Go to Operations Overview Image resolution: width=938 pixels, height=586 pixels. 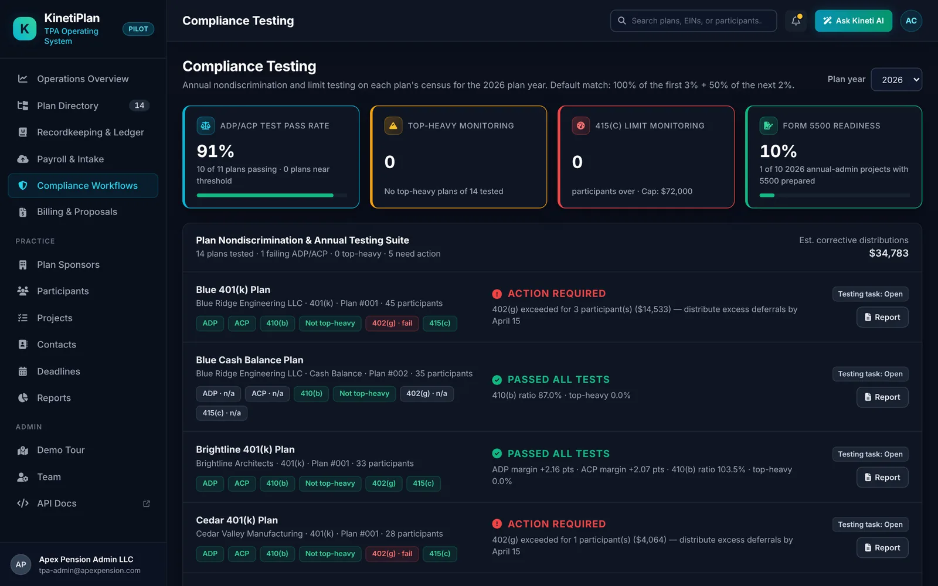click(x=83, y=79)
